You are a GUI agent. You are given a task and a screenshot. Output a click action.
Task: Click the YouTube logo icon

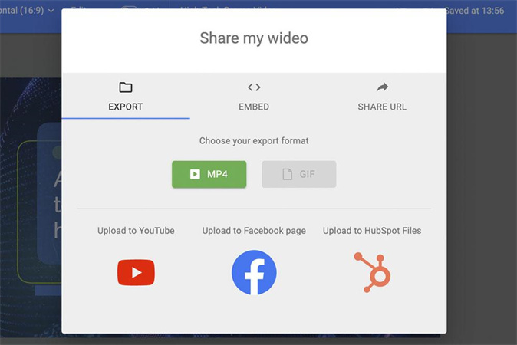coord(136,272)
